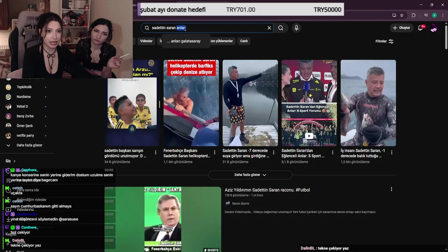This screenshot has width=448, height=252.
Task: Open 'Sadettin Saran -7 derecede suya giriyor' title
Action: [x=246, y=153]
